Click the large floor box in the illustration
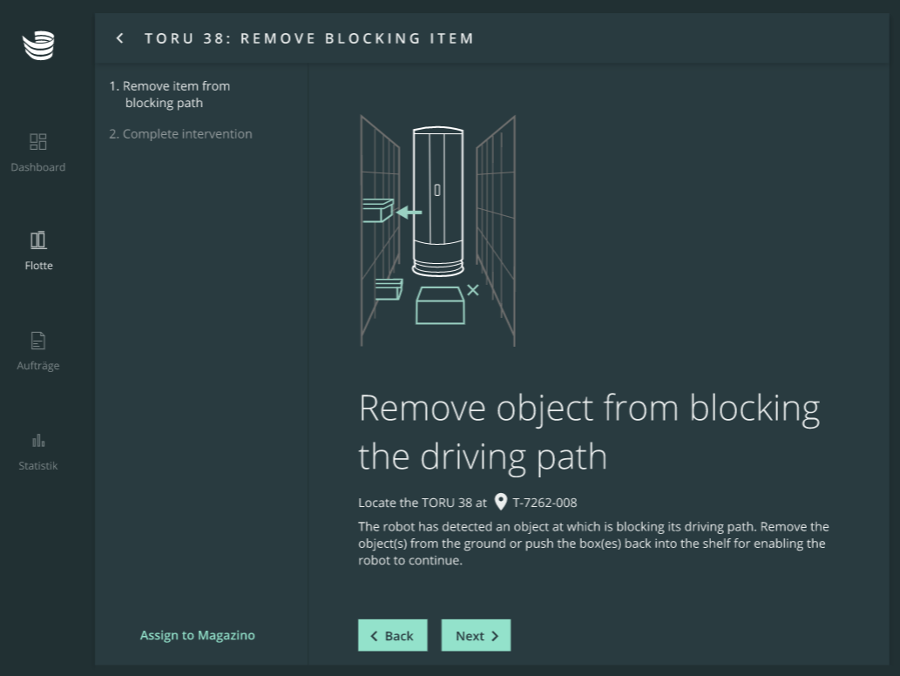900x676 pixels. [x=440, y=306]
